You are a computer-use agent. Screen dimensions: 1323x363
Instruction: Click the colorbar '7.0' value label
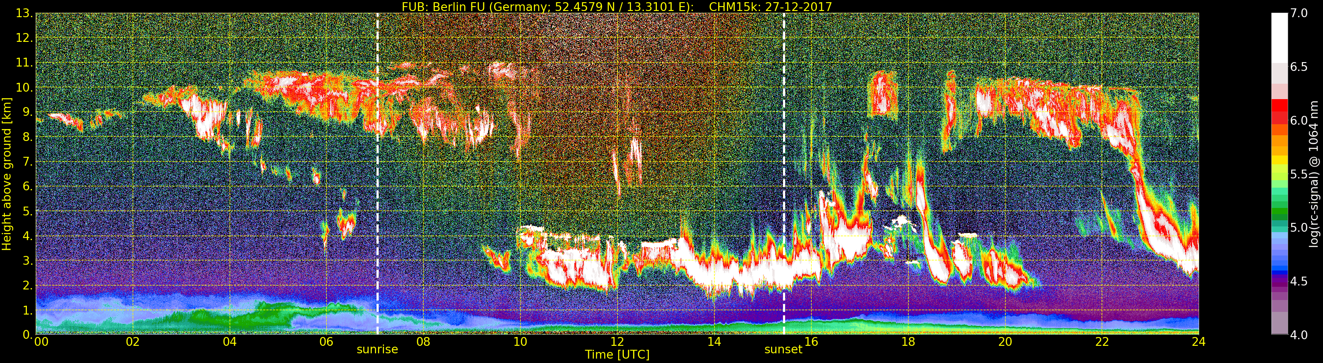(1299, 13)
